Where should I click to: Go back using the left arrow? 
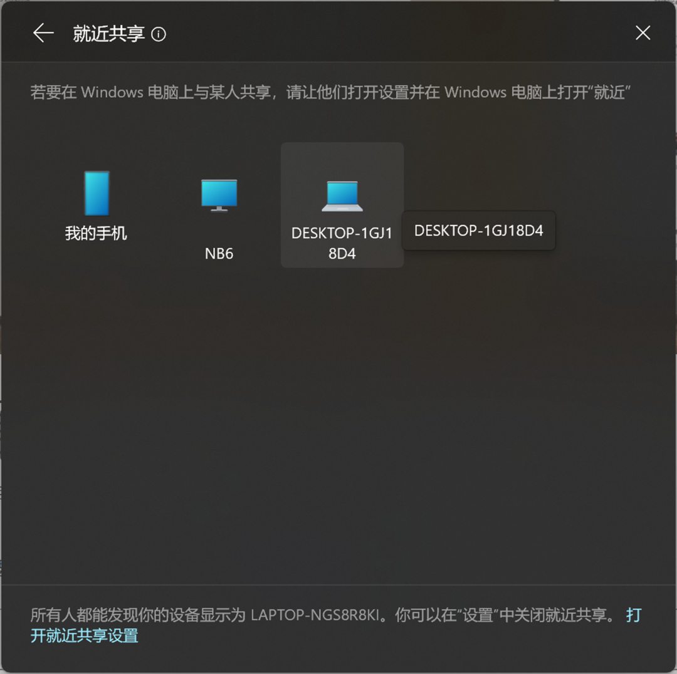tap(43, 33)
